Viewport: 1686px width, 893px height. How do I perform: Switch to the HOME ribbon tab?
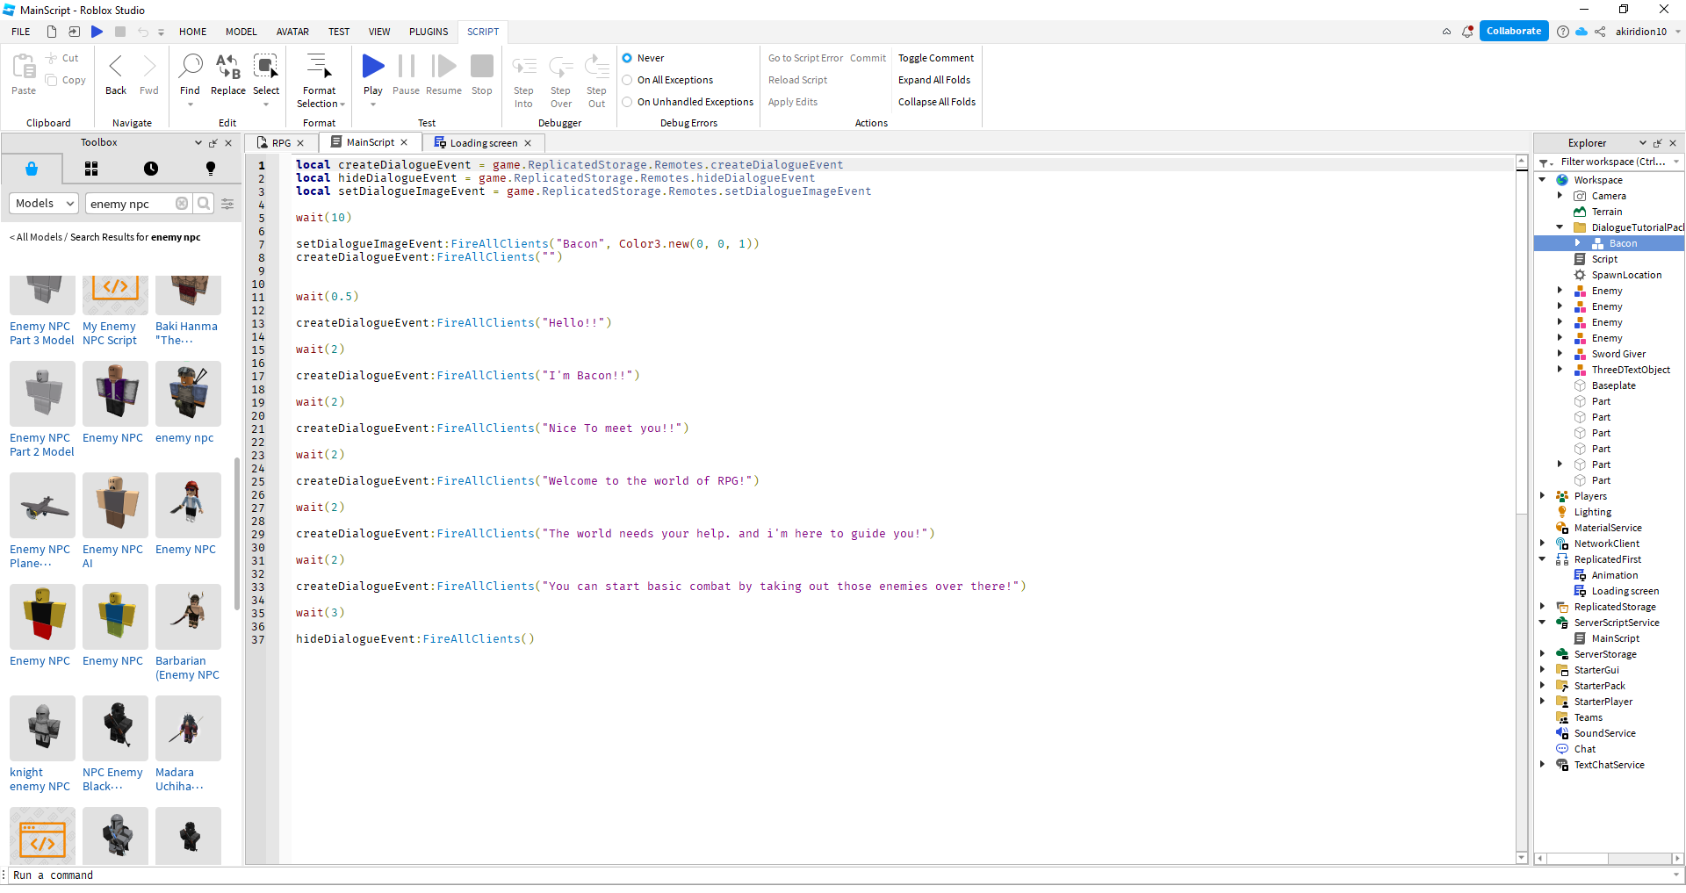click(192, 31)
